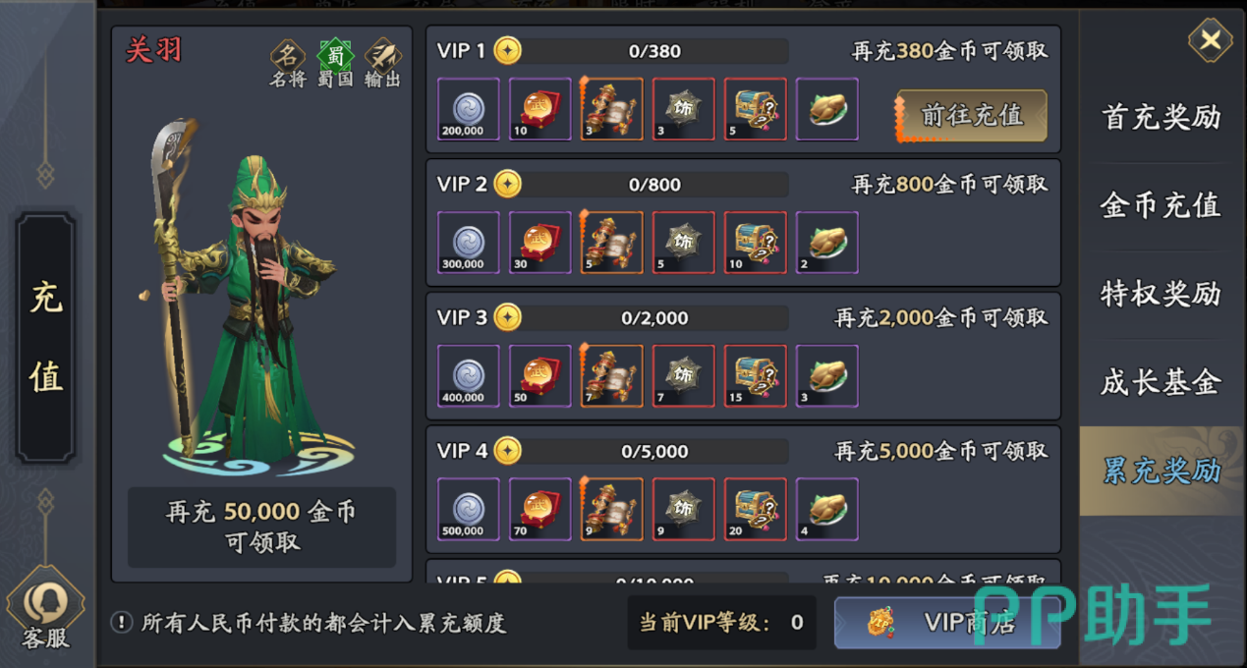Viewport: 1247px width, 668px height.
Task: Open the 金币充值 tab
Action: click(x=1162, y=205)
